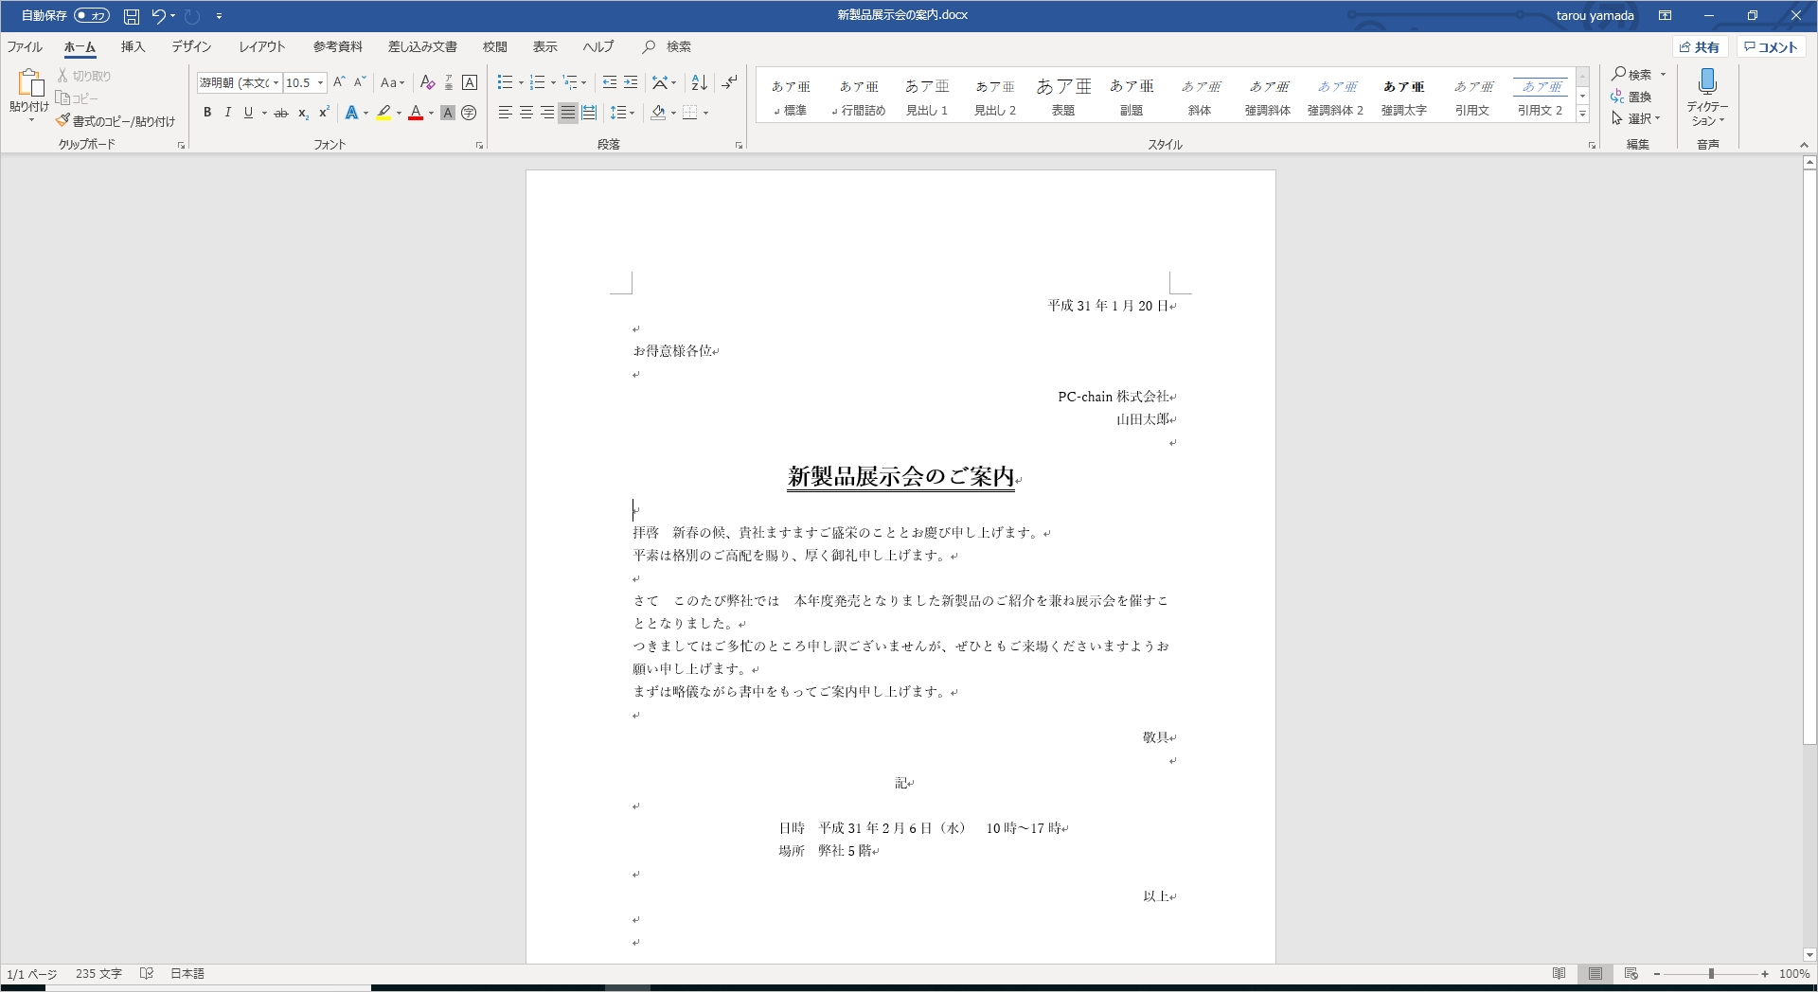Open the Select dropdown in the editing group

pyautogui.click(x=1636, y=118)
